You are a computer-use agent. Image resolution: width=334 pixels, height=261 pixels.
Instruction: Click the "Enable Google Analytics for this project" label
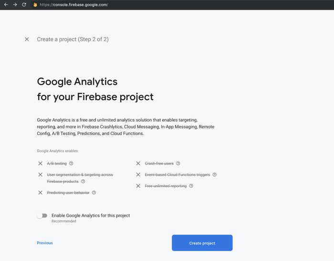[x=91, y=216]
